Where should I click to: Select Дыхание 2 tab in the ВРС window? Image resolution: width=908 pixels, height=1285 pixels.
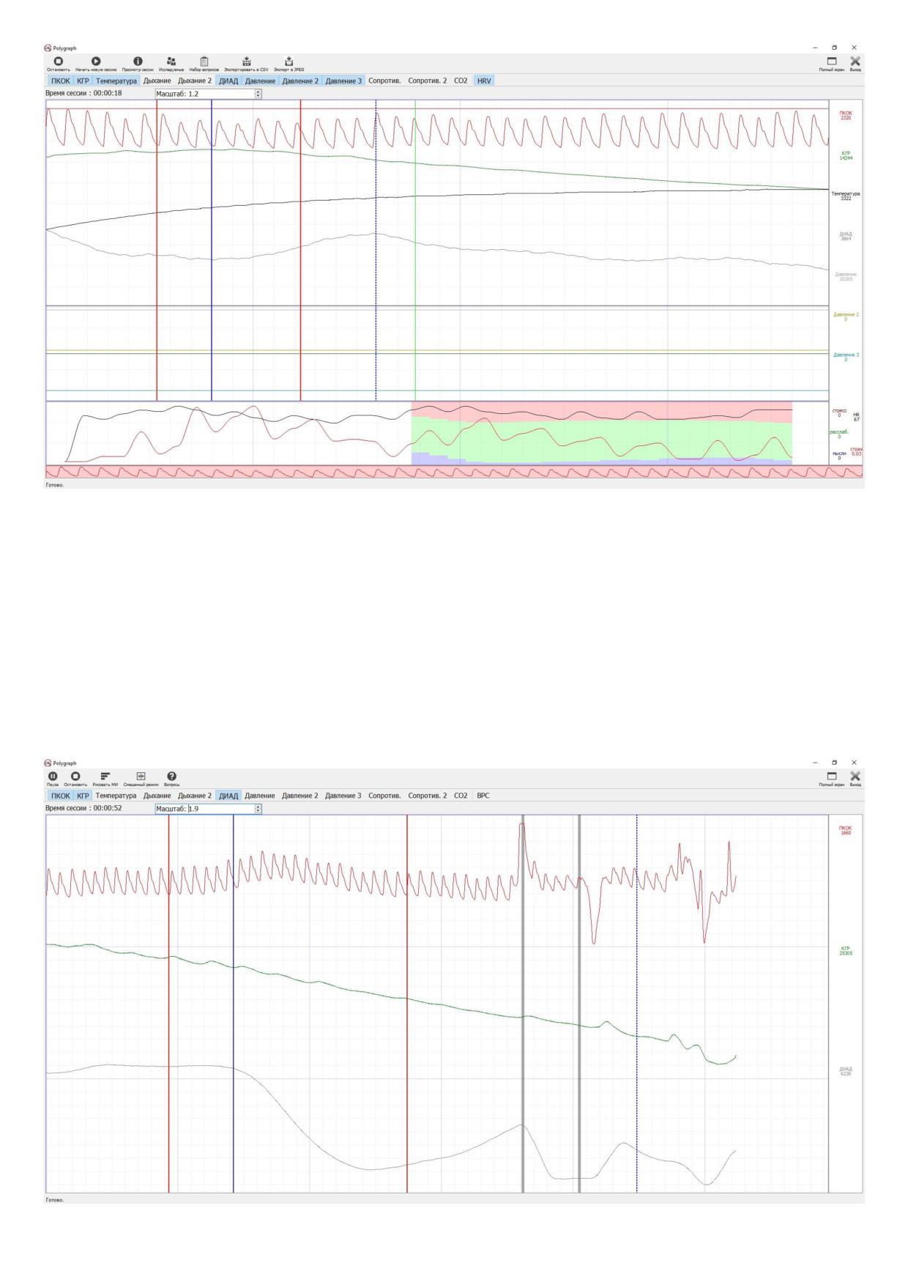click(195, 796)
